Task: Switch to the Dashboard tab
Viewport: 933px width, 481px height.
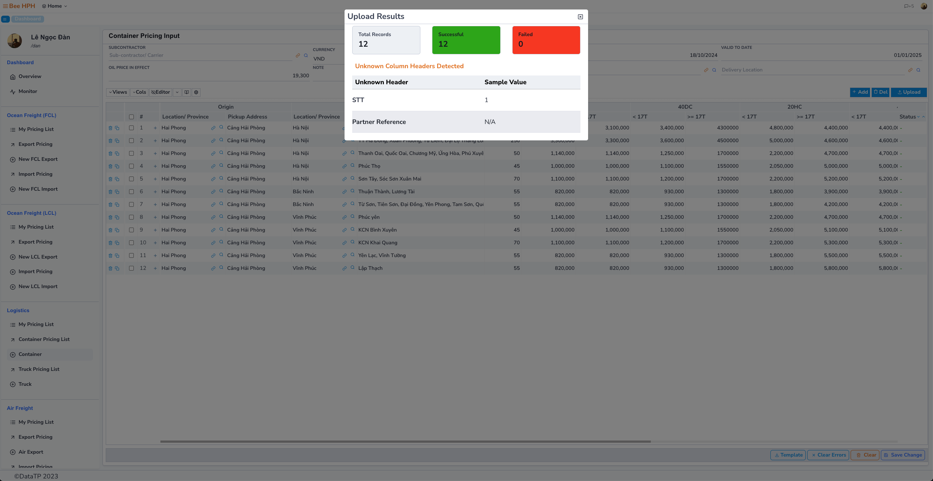Action: pyautogui.click(x=28, y=19)
